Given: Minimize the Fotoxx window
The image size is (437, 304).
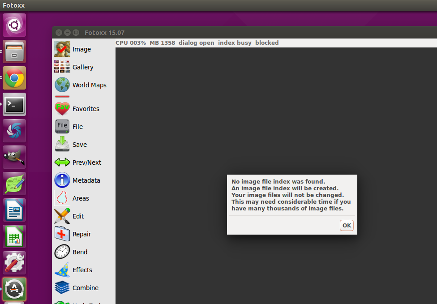Looking at the screenshot, I should tap(67, 33).
